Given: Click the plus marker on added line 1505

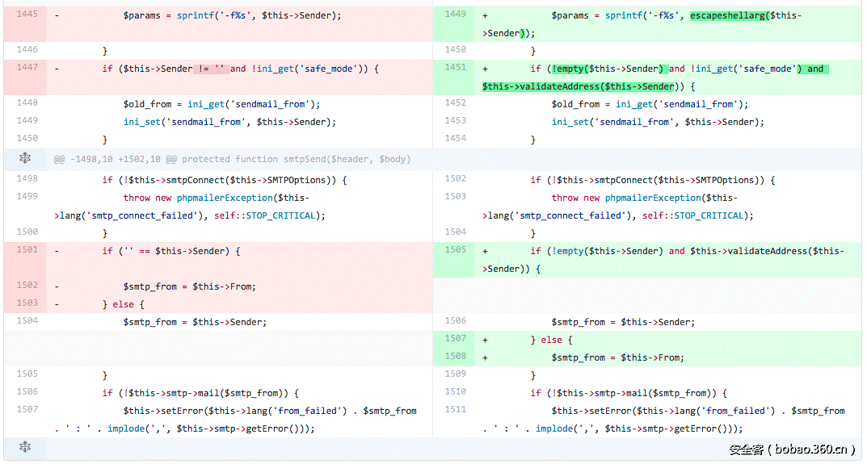Looking at the screenshot, I should 485,251.
